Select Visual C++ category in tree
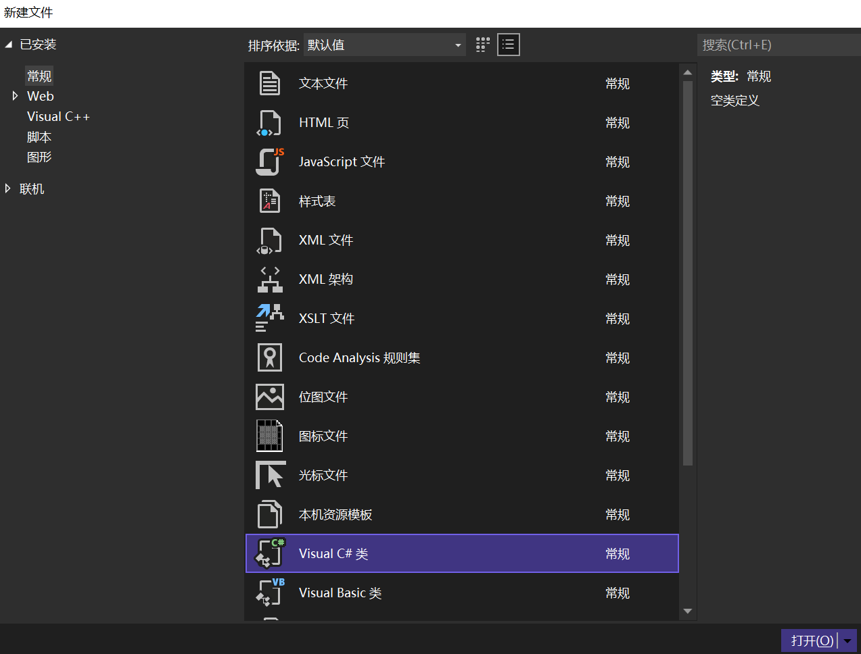861x654 pixels. point(58,117)
